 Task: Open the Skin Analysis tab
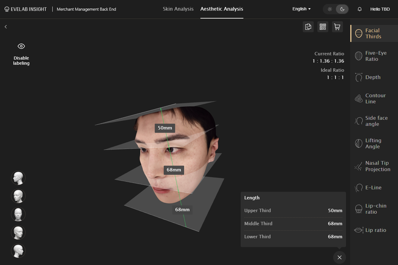pyautogui.click(x=178, y=9)
